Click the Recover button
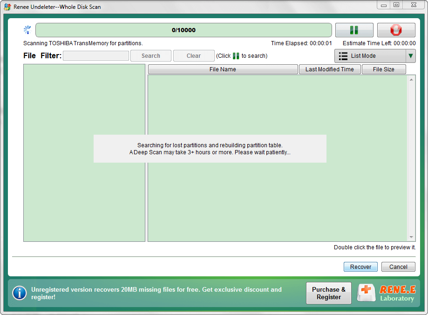Screen dimensions: 428x315 pos(360,267)
